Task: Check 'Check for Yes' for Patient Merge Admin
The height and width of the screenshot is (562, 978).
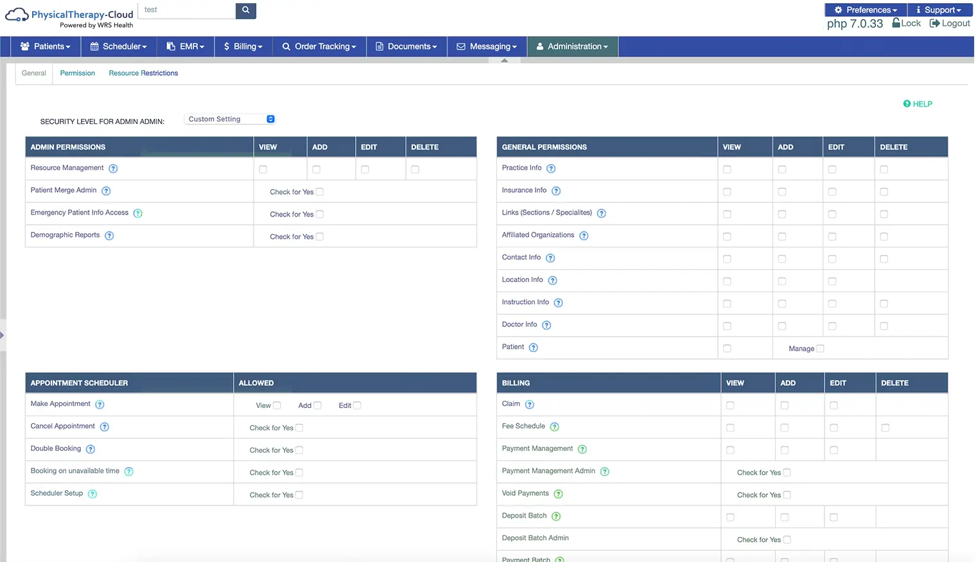Action: click(319, 191)
